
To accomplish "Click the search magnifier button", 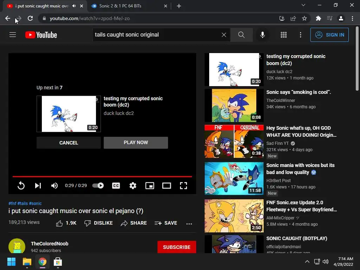I will pyautogui.click(x=241, y=35).
